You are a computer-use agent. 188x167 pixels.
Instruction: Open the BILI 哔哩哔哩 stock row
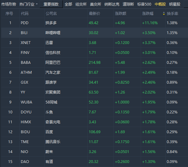95,33
